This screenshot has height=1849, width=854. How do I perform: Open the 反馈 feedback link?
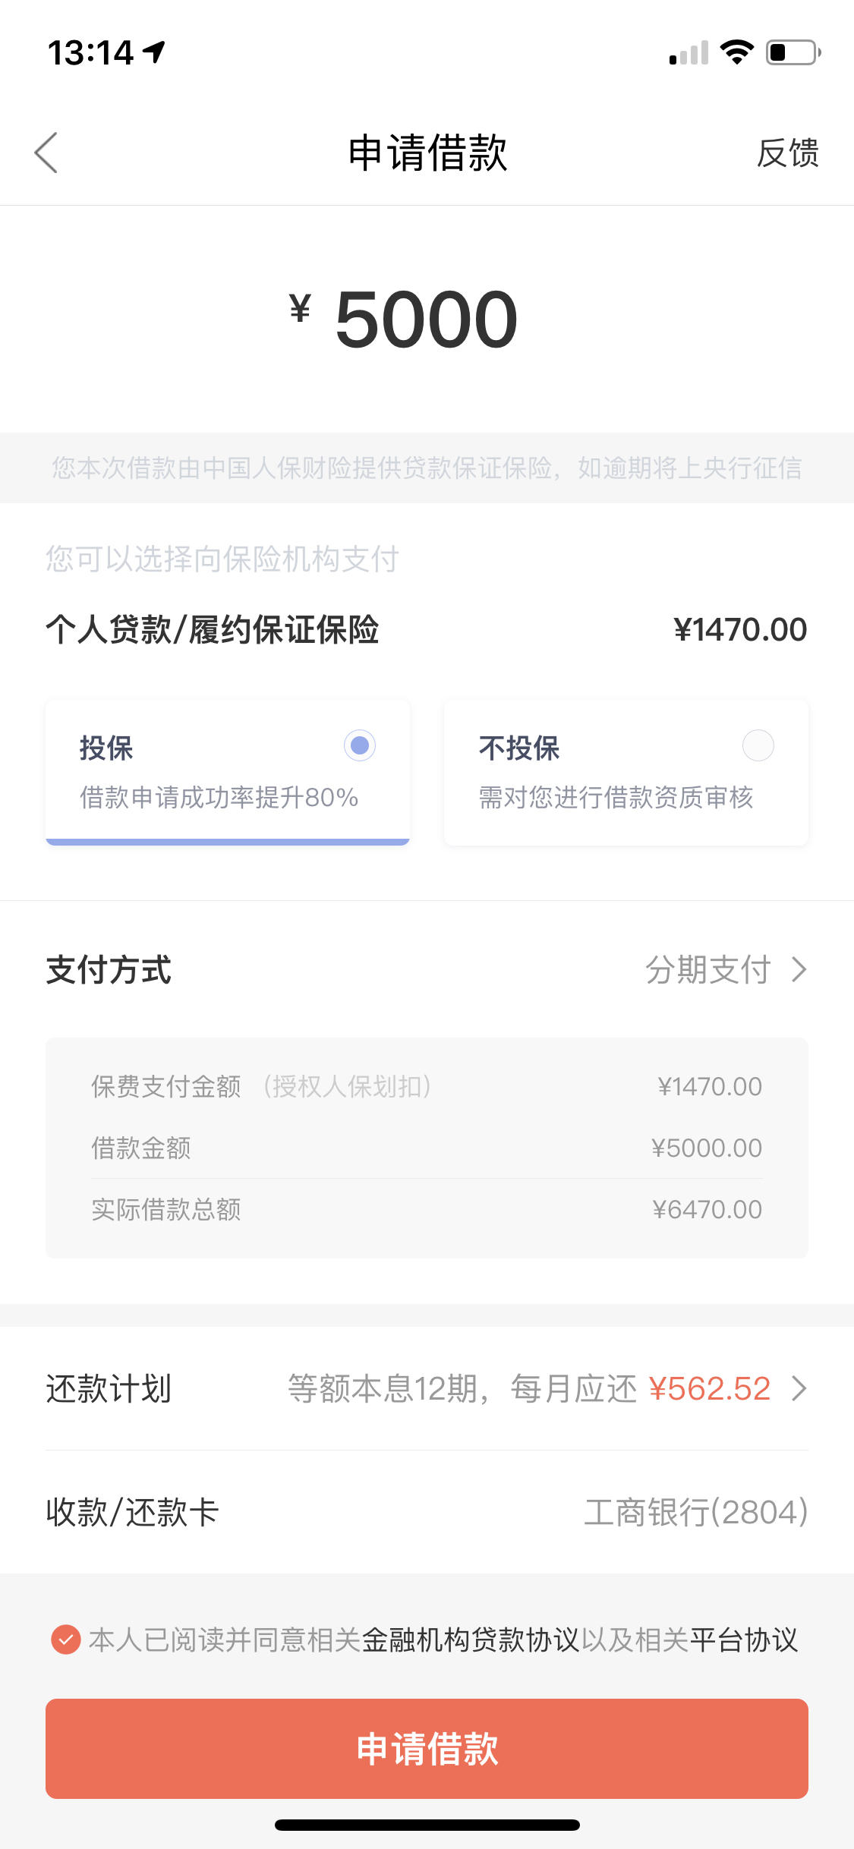[x=788, y=153]
